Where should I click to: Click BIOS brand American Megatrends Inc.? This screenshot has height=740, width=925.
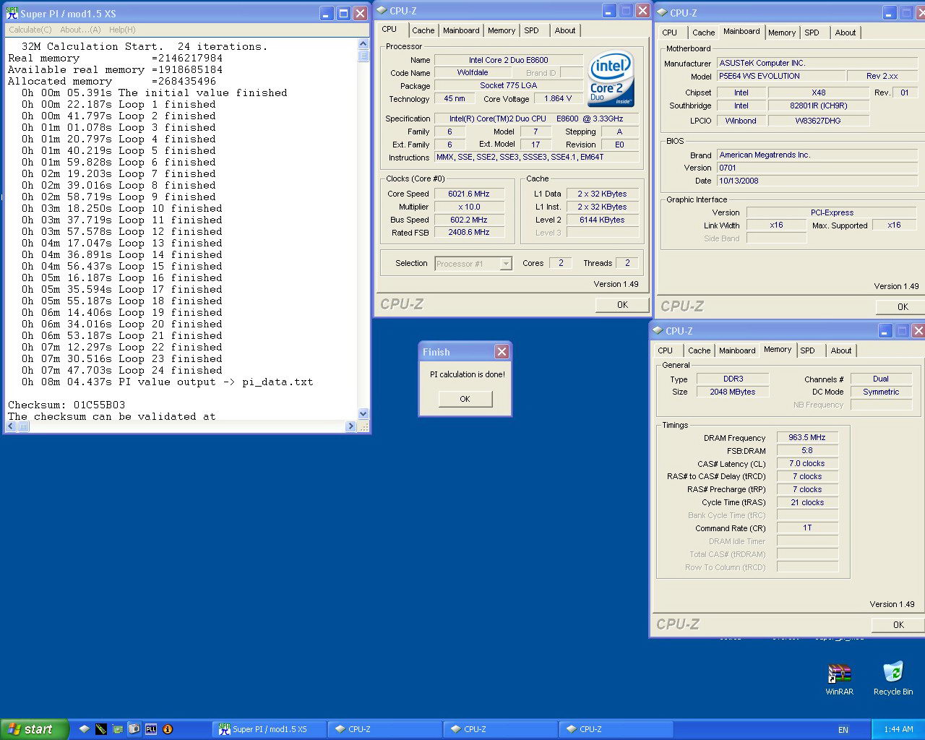[x=817, y=155]
